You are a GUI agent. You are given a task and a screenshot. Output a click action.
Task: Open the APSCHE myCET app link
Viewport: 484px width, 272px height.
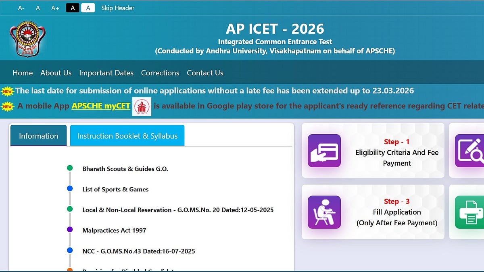101,106
